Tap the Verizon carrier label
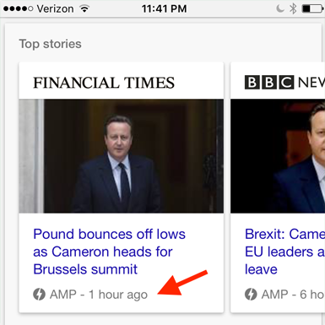 (x=55, y=8)
